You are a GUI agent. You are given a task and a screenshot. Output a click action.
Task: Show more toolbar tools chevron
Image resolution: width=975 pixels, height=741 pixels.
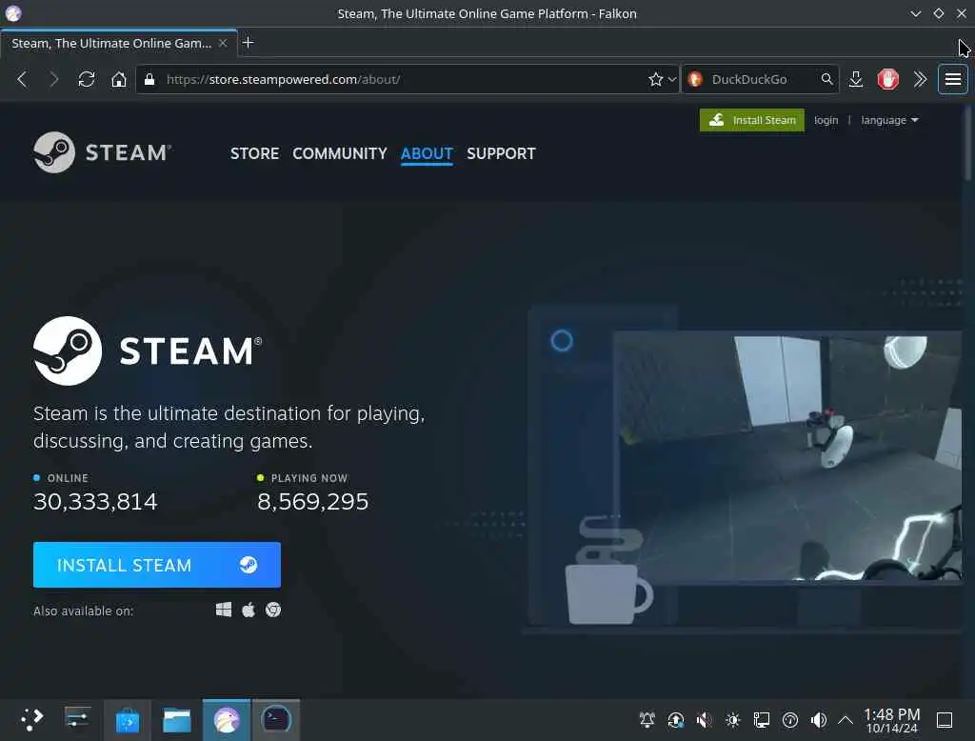(x=921, y=80)
